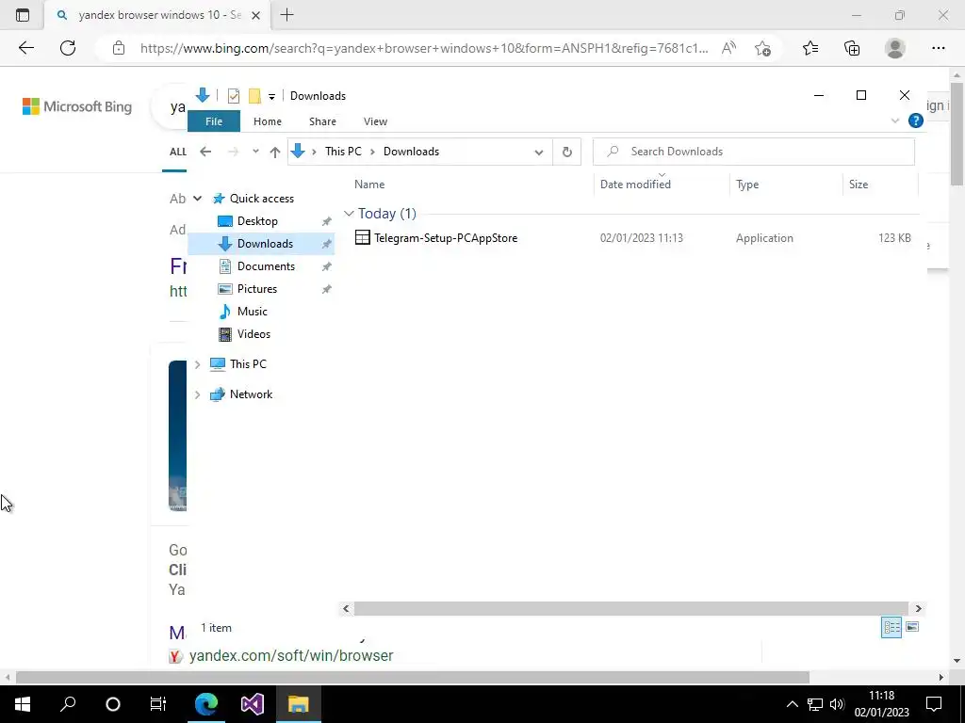Open taskbar Search icon
This screenshot has width=965, height=723.
pyautogui.click(x=68, y=704)
